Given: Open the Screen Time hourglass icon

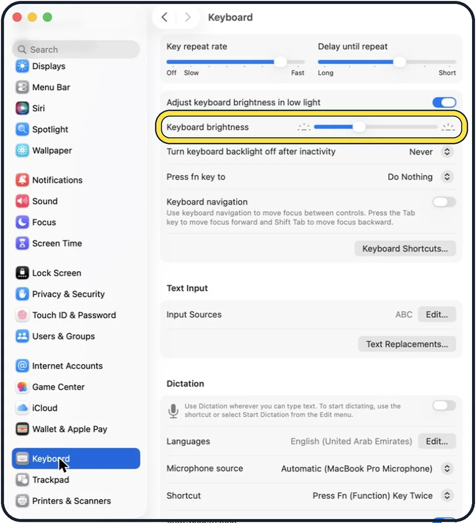Looking at the screenshot, I should click(22, 243).
